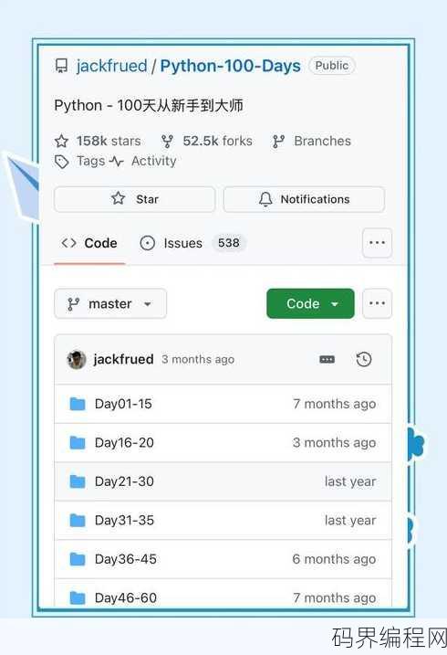
Task: Select the Code tab
Action: point(89,243)
